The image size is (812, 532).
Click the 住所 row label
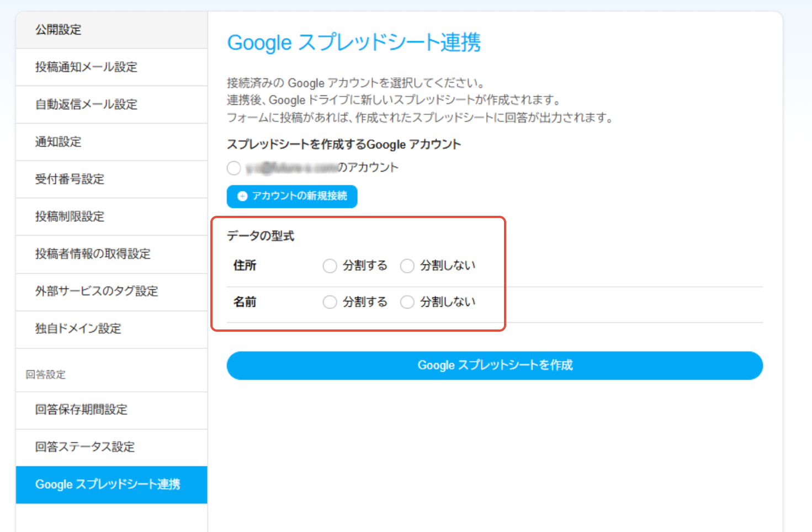click(x=245, y=265)
